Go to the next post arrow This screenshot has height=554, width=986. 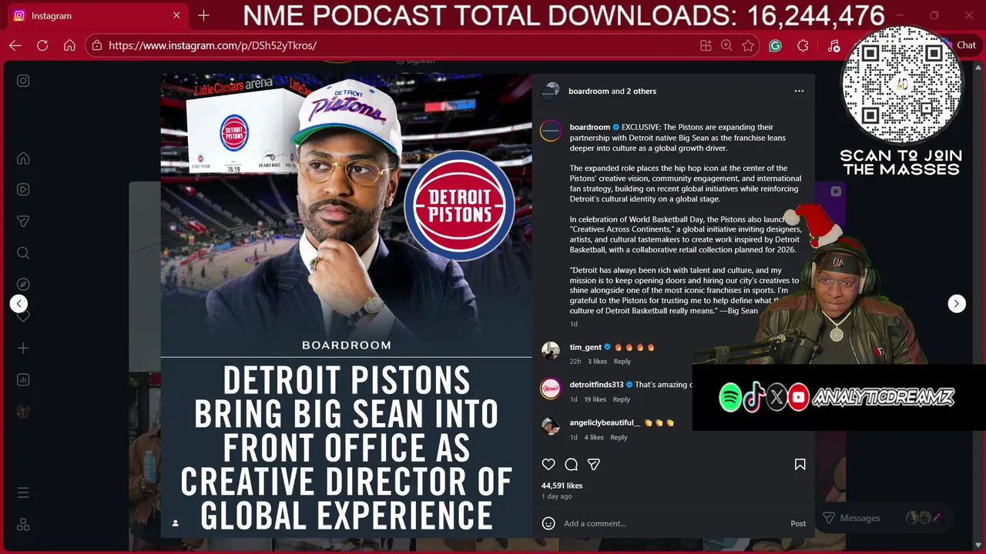click(957, 304)
